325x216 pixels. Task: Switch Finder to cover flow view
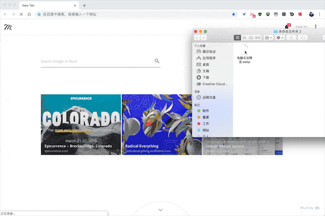(258, 38)
